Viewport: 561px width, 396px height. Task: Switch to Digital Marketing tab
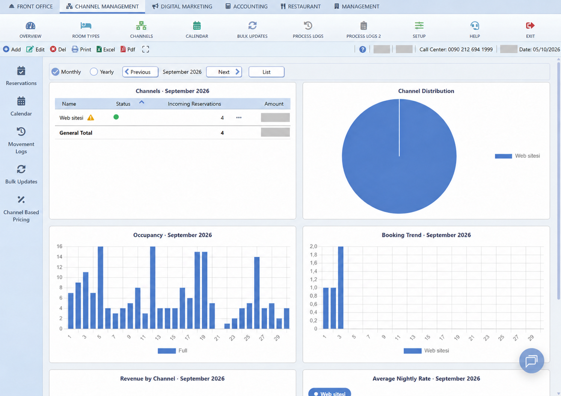[x=182, y=6]
